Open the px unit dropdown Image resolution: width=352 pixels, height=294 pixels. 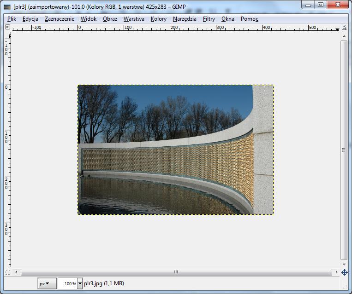coord(47,283)
